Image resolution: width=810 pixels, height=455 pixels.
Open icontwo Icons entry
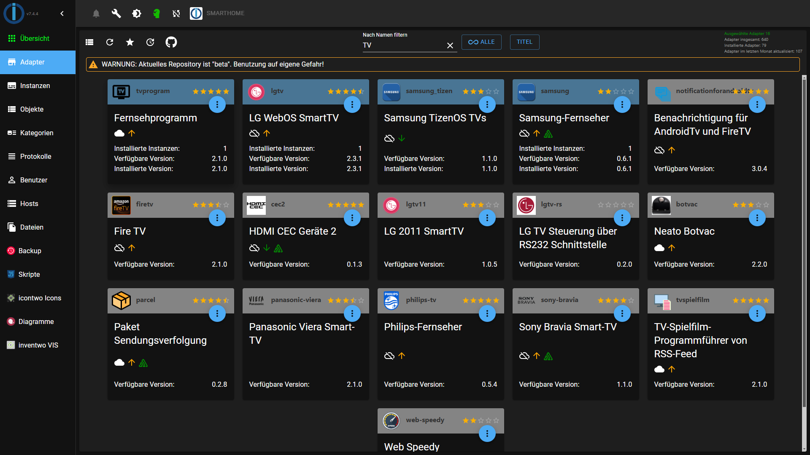(x=38, y=298)
